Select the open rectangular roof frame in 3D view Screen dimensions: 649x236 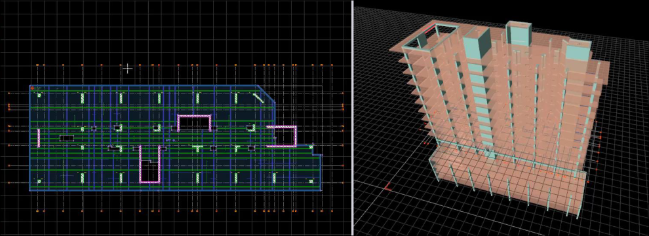pyautogui.click(x=432, y=37)
